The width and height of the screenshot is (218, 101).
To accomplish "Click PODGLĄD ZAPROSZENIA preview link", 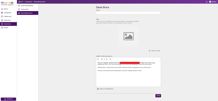I will tap(105, 89).
